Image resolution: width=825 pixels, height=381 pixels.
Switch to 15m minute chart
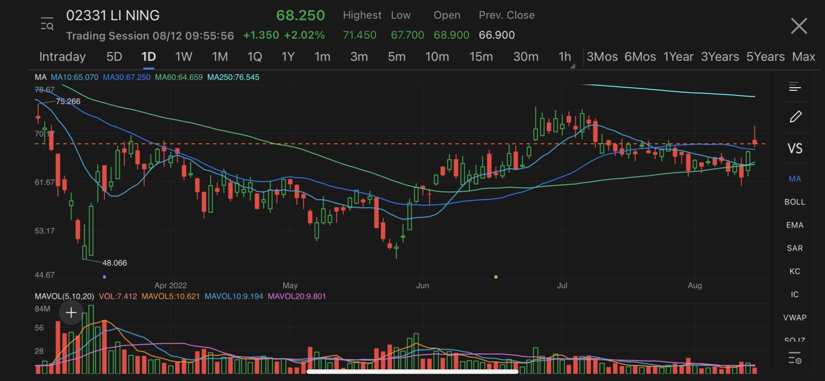(481, 56)
